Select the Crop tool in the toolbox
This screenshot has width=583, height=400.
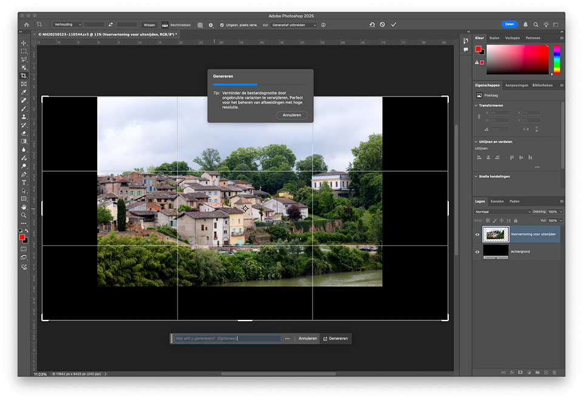pos(24,76)
